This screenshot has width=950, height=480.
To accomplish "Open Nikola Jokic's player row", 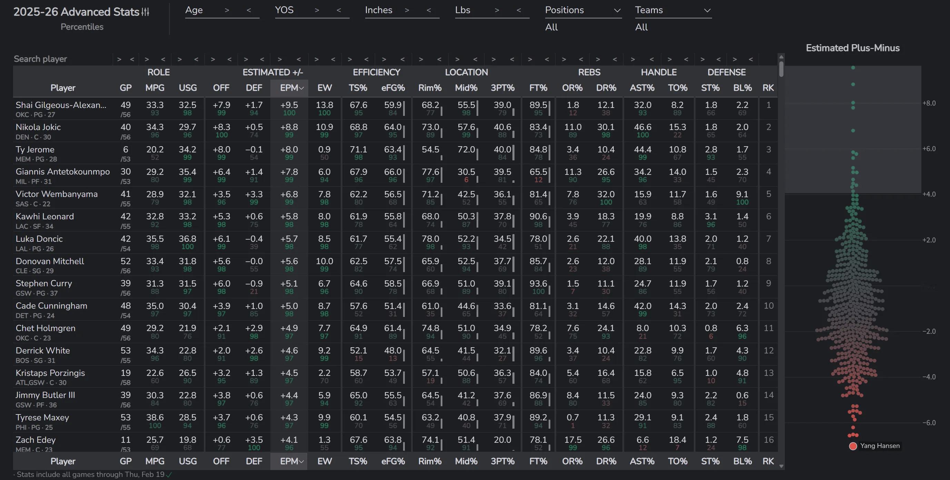I will tap(38, 127).
